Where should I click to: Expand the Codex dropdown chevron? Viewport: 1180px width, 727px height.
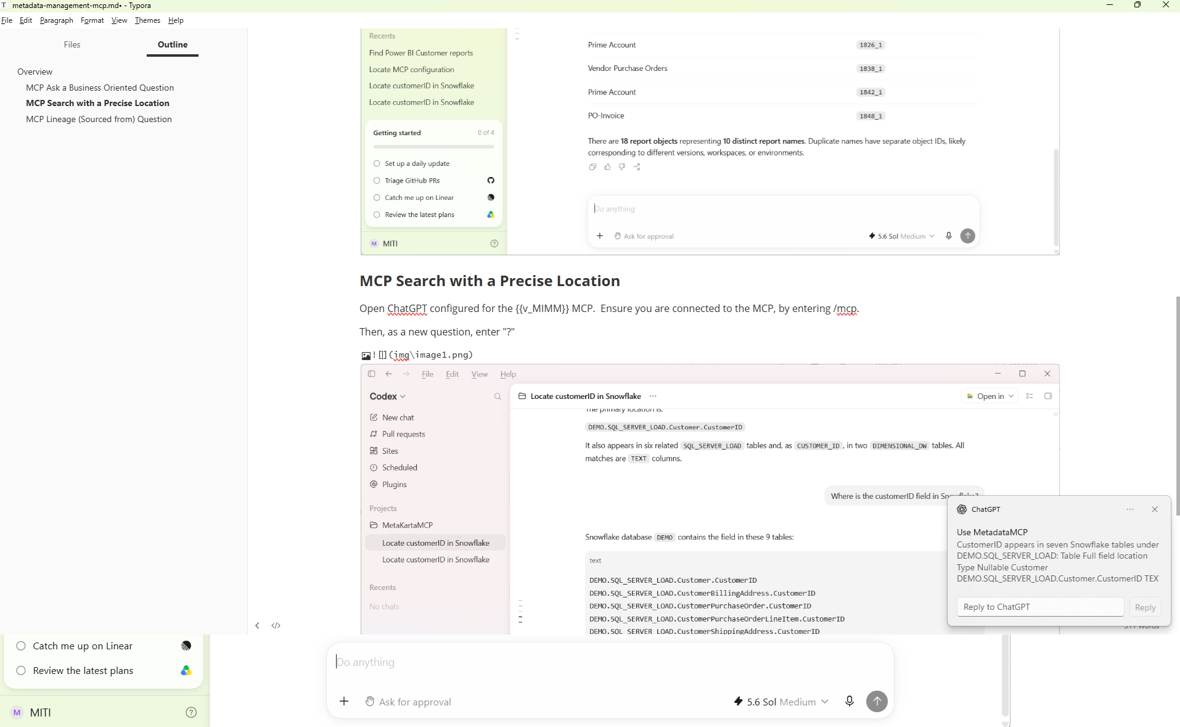tap(403, 396)
